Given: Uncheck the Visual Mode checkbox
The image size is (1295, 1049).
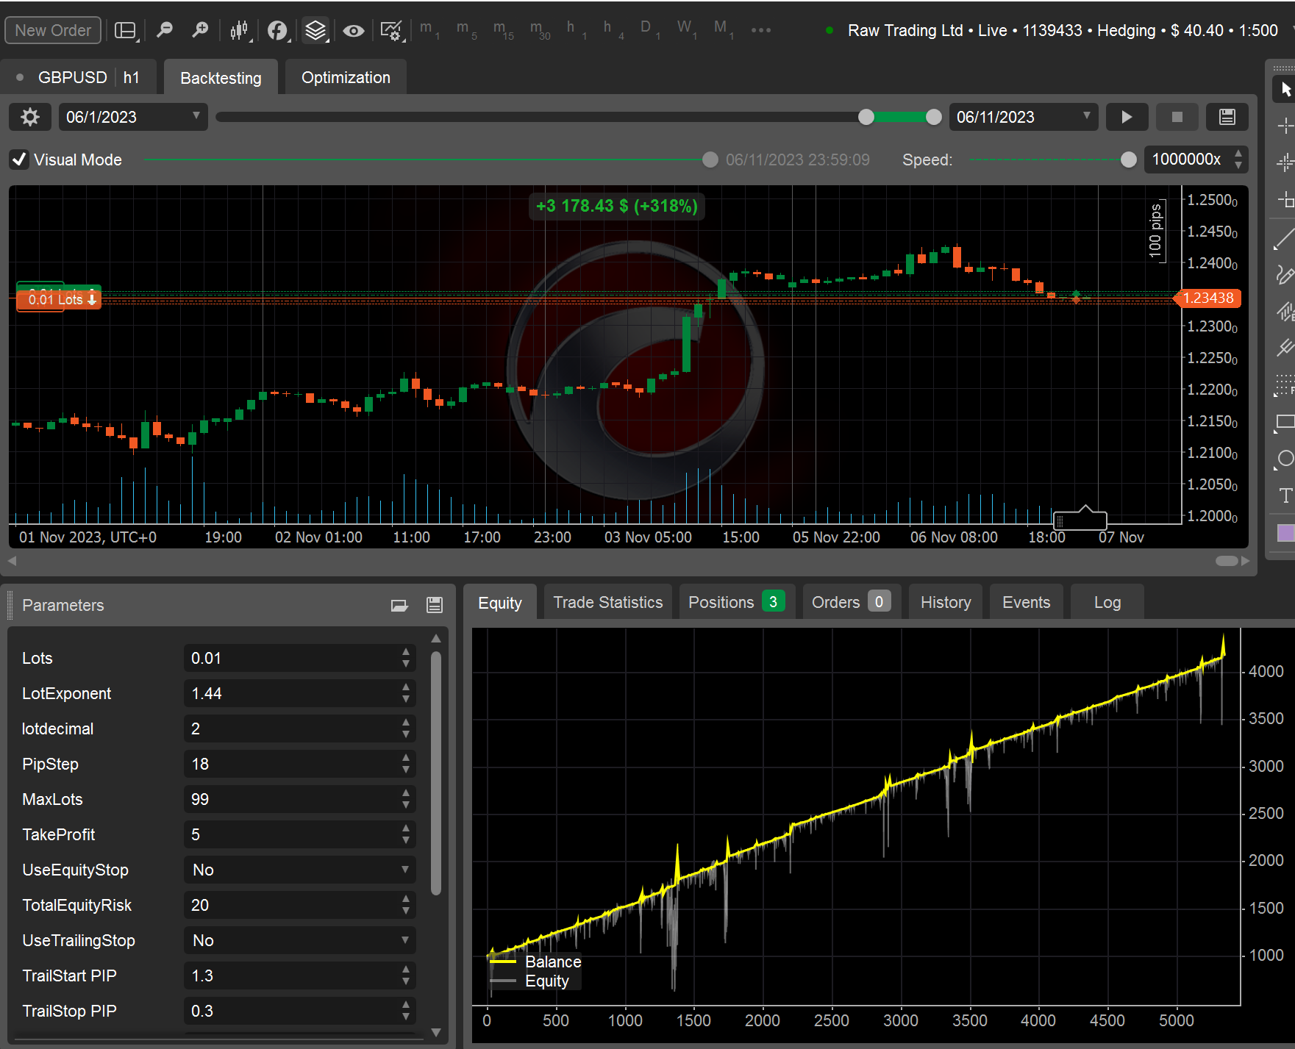Looking at the screenshot, I should (19, 160).
